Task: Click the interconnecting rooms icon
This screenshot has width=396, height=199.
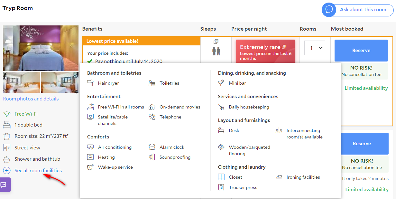Action: pos(279,131)
